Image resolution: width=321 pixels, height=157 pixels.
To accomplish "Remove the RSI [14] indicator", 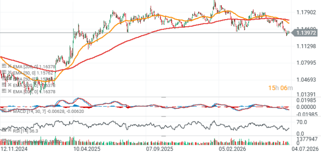I will (x=9, y=130).
